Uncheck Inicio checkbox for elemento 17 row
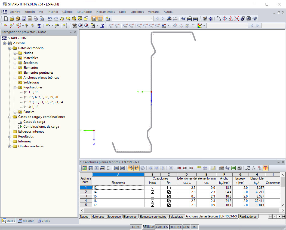 152,205
